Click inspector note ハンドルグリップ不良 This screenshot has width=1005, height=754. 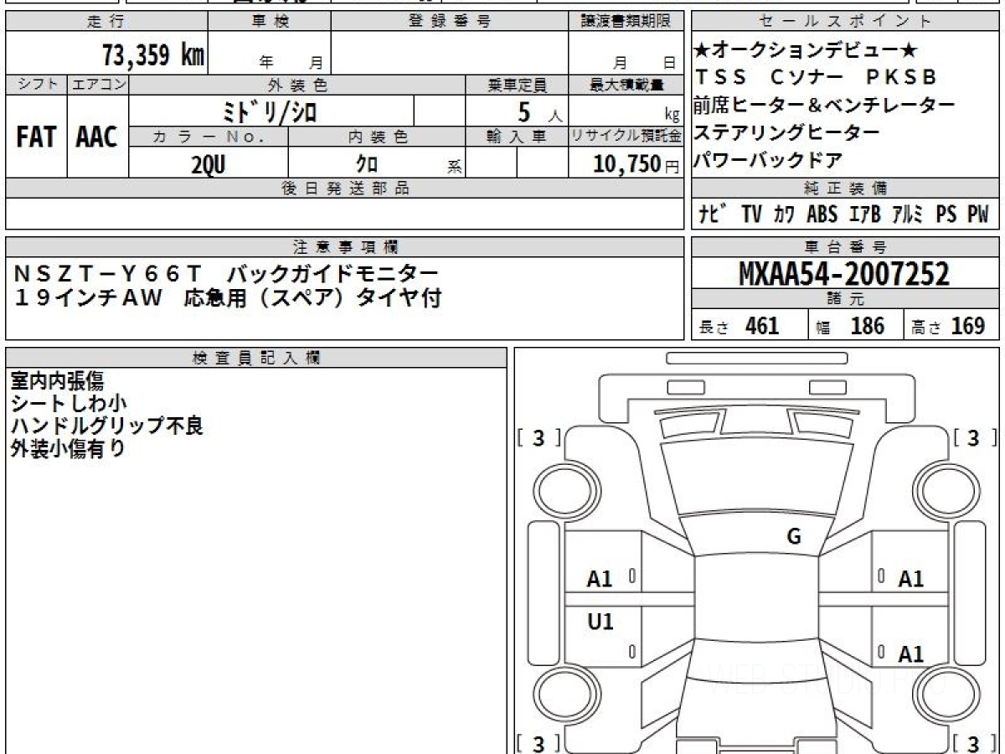tap(107, 426)
